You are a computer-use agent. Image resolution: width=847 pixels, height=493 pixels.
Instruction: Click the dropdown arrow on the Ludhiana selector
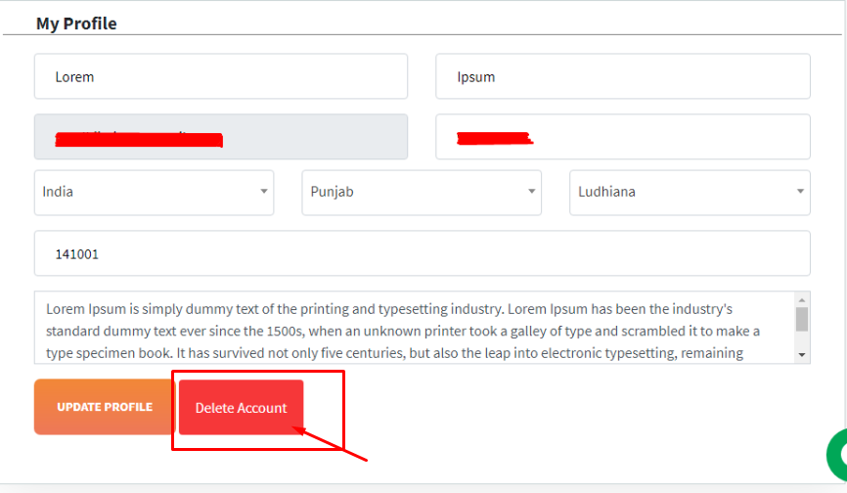click(800, 191)
